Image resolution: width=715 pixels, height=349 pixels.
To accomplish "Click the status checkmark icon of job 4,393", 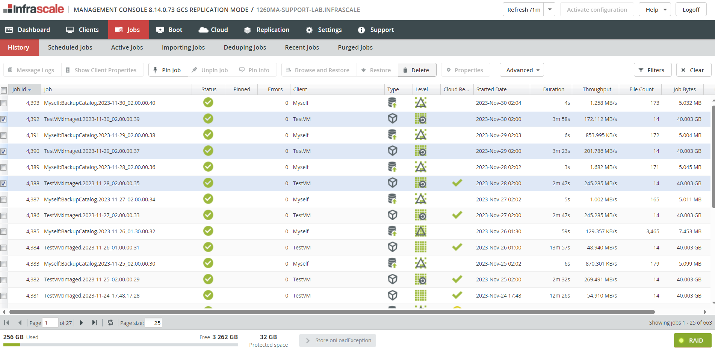I will pos(208,103).
